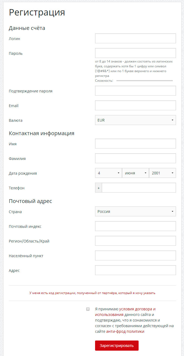Click the Логин input field

(135, 38)
